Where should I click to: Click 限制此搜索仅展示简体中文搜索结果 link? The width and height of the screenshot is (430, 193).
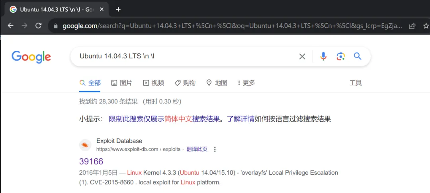click(164, 119)
